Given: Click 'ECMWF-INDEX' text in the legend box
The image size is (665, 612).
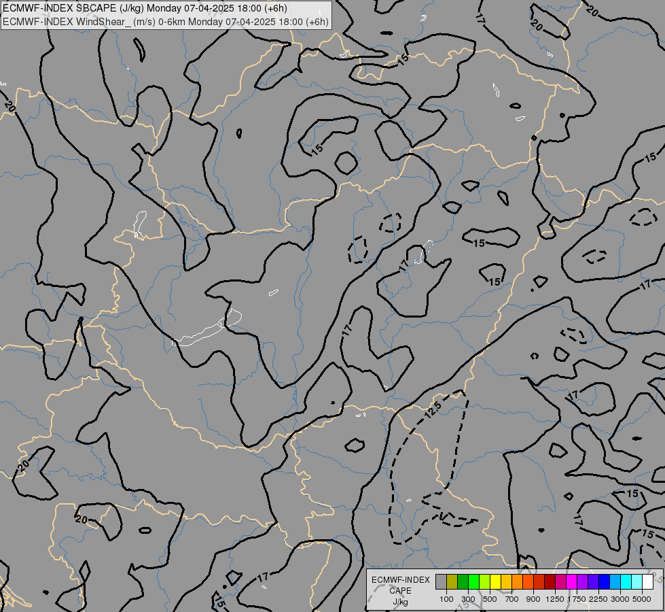Looking at the screenshot, I should coord(400,580).
